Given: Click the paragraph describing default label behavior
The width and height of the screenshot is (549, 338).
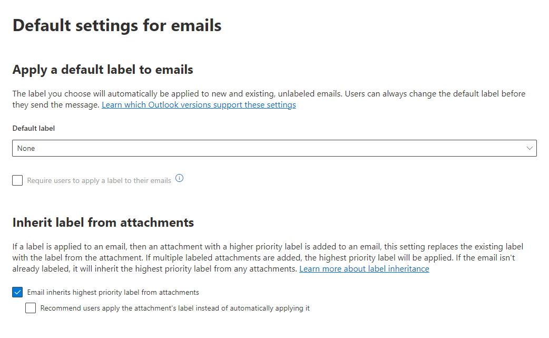Looking at the screenshot, I should 269,99.
